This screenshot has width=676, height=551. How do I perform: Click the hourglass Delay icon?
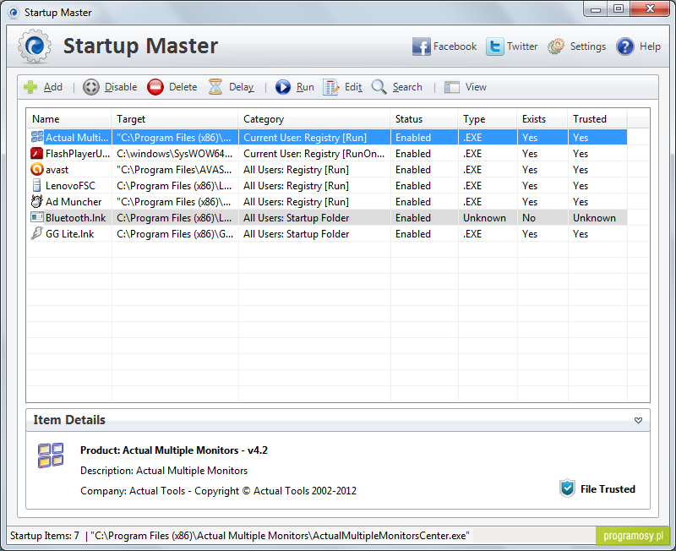pyautogui.click(x=215, y=87)
